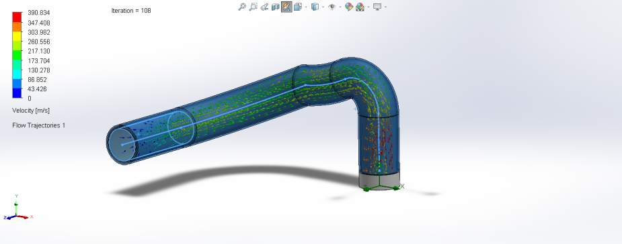This screenshot has height=244, width=622.
Task: Click the Flow Trajectories 1 label
Action: pyautogui.click(x=39, y=125)
